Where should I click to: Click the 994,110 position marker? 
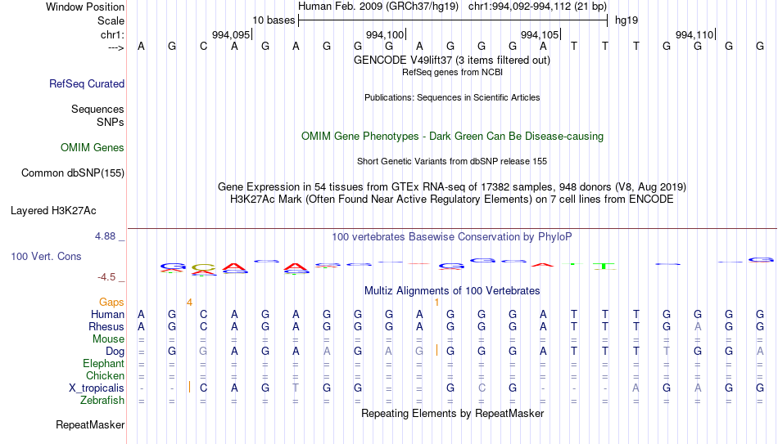[x=695, y=34]
